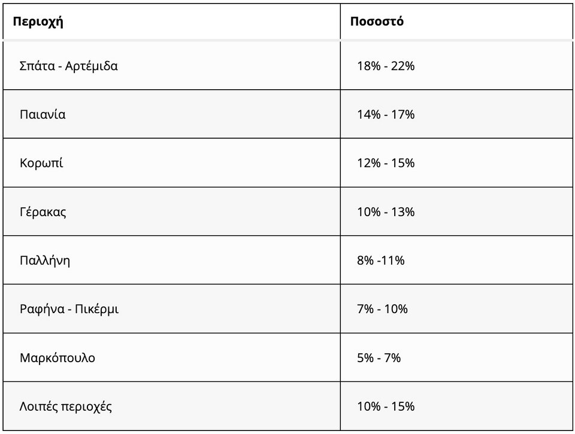Select the 14% - 17% percentage value
575x434 pixels.
(386, 114)
